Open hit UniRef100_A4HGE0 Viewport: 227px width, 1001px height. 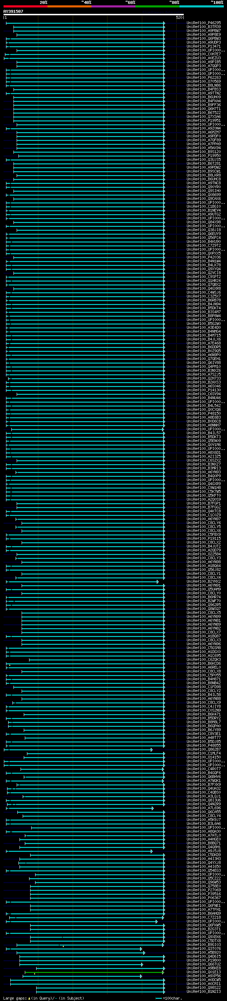[x=204, y=839]
